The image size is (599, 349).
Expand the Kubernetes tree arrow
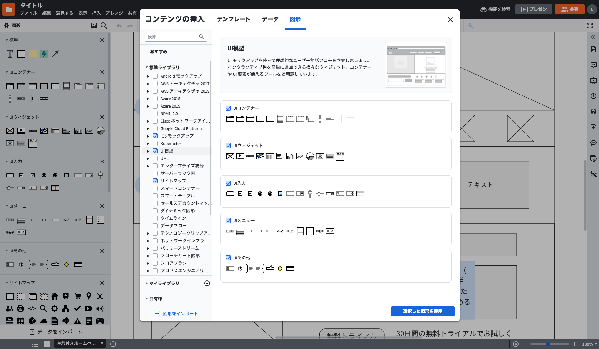tap(148, 144)
